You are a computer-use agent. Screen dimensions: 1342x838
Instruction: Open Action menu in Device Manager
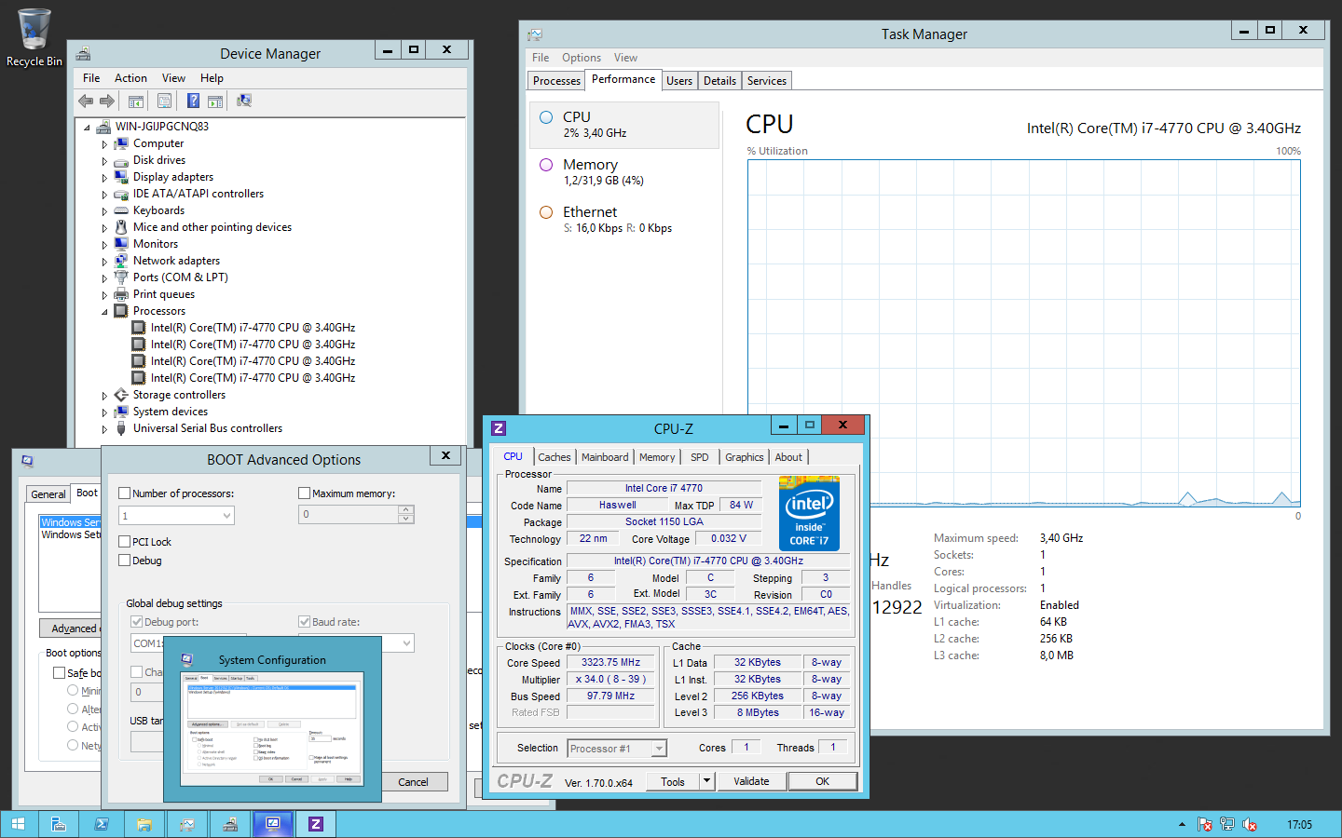coord(130,78)
